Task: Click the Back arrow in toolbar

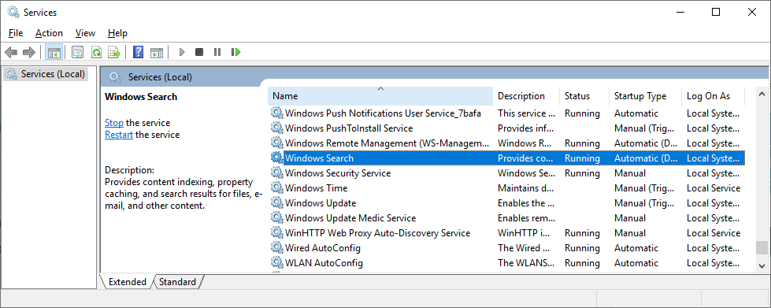Action: pos(11,52)
